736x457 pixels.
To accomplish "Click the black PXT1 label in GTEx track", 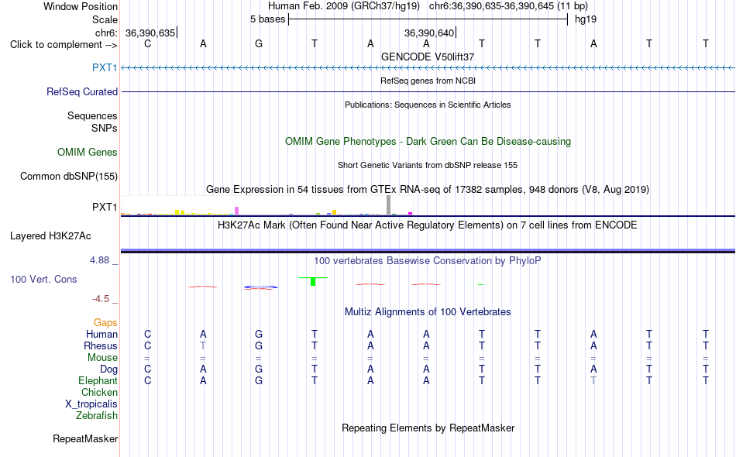I will click(105, 207).
